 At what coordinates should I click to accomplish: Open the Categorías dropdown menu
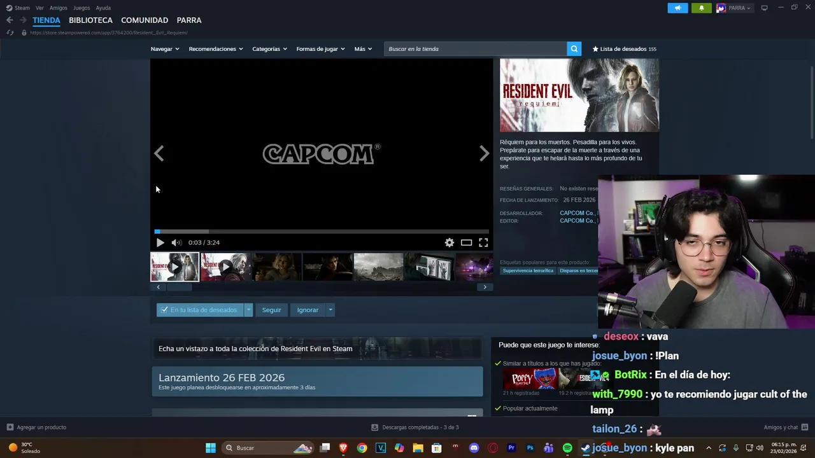tap(269, 49)
